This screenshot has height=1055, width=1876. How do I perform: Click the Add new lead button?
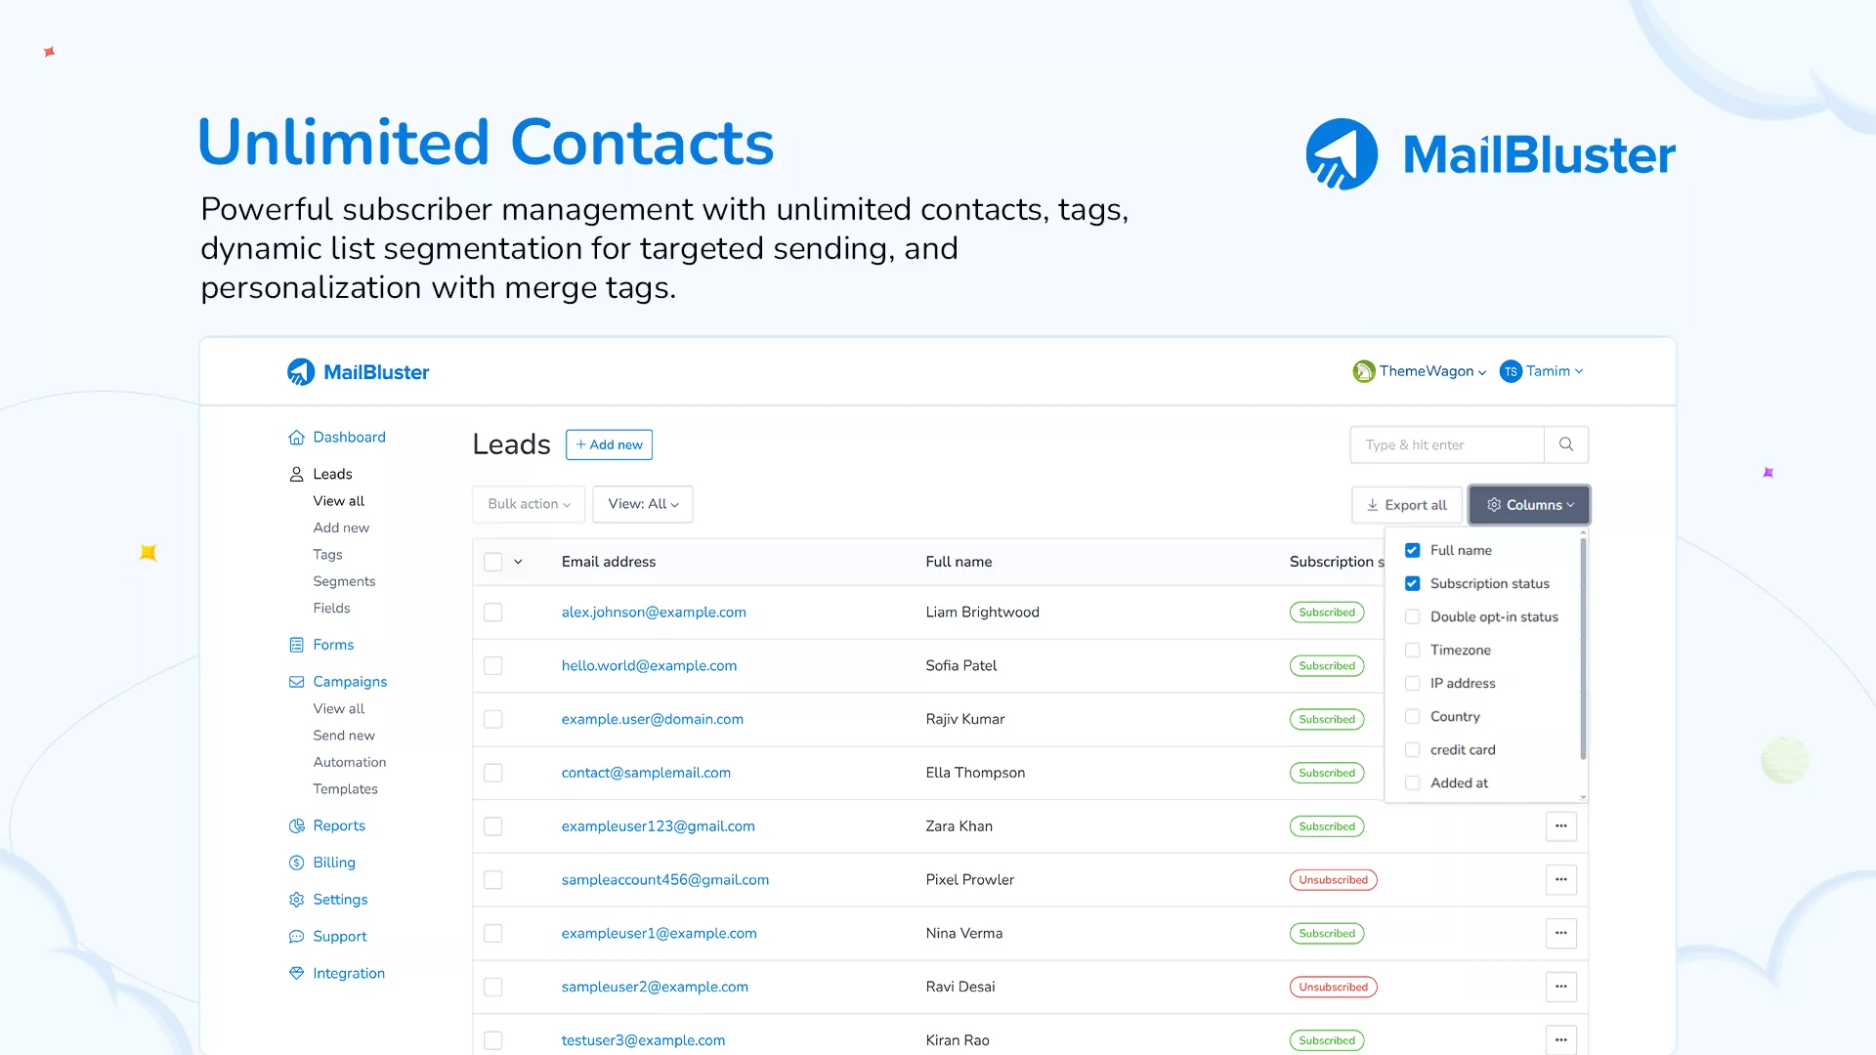[x=609, y=444]
